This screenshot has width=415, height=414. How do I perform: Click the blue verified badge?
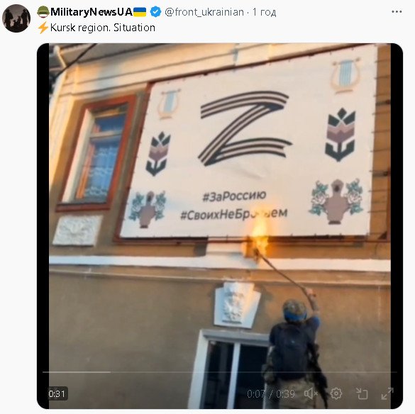click(155, 12)
